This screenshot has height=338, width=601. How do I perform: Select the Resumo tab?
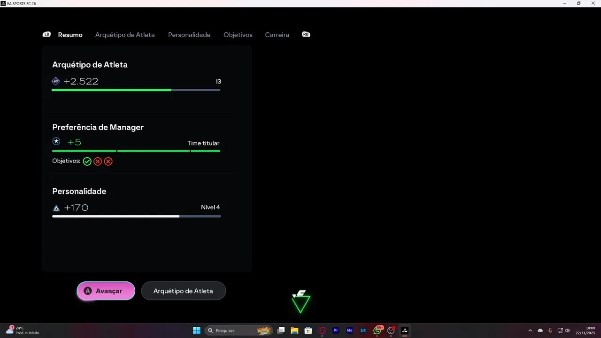(x=70, y=35)
